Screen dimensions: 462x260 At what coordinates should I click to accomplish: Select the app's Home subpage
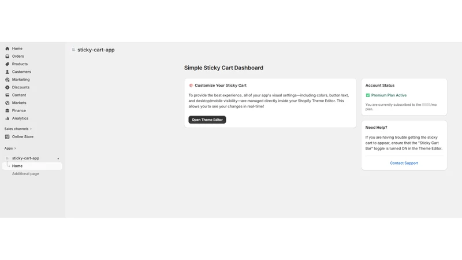pos(32,166)
